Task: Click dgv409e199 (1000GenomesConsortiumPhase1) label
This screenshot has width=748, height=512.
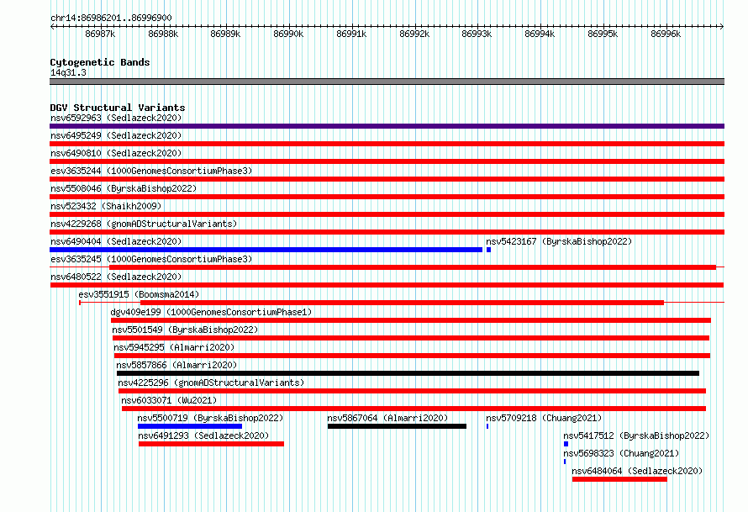Action: point(211,312)
